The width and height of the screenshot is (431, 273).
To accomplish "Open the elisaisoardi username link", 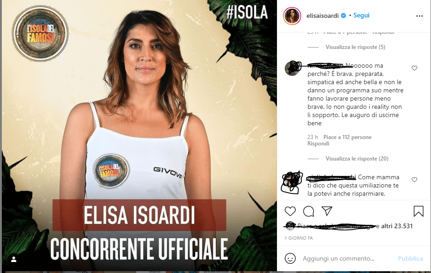I will point(322,16).
